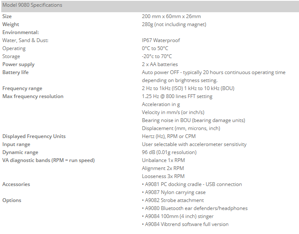
Task: Click the IP67 Waterproof value
Action: [161, 40]
